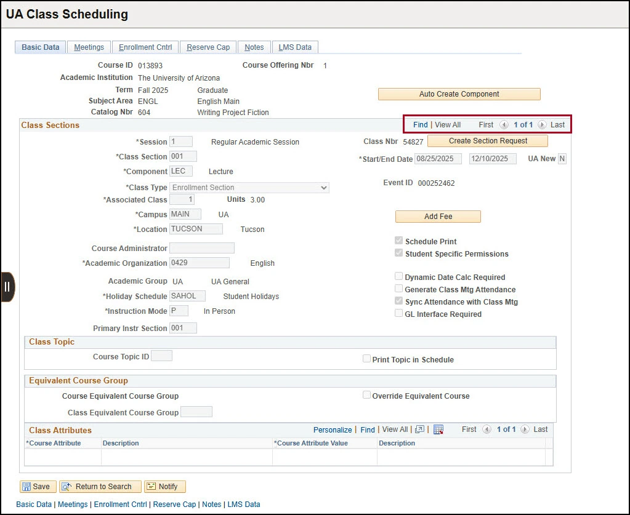Click View All link in Class Attributes
The image size is (630, 515).
395,429
